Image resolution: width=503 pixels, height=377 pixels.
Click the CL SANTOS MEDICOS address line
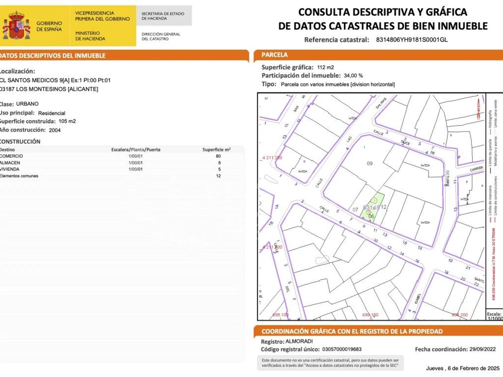pyautogui.click(x=55, y=80)
